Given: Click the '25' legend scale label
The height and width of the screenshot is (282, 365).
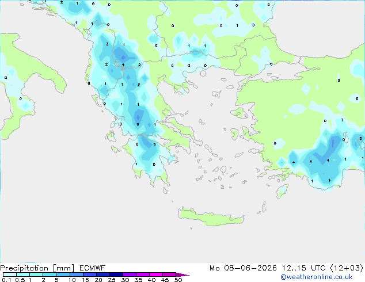Looking at the screenshot, I should 112,280.
